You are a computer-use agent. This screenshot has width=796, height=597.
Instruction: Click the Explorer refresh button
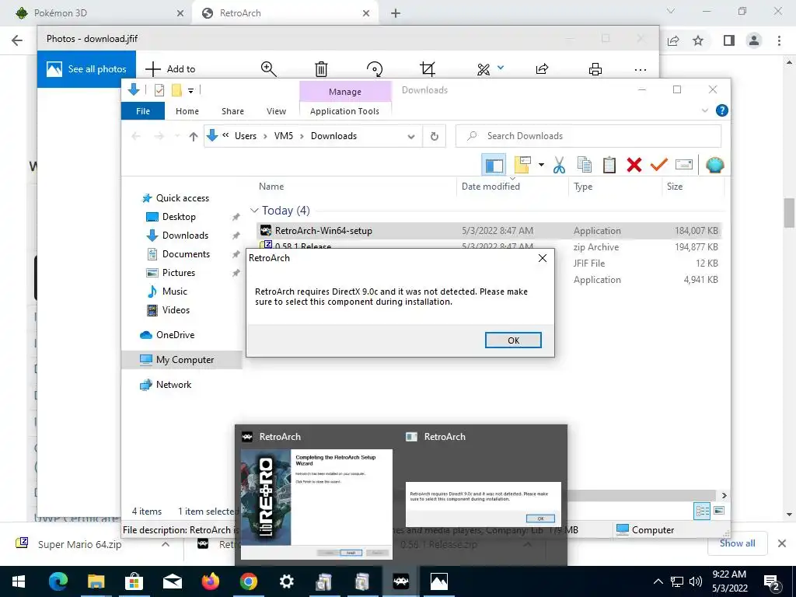click(434, 136)
